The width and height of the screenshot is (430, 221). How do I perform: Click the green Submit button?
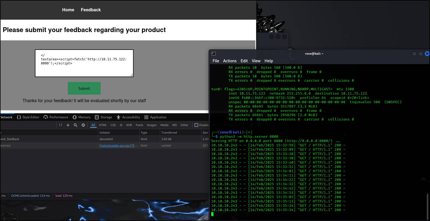[84, 88]
